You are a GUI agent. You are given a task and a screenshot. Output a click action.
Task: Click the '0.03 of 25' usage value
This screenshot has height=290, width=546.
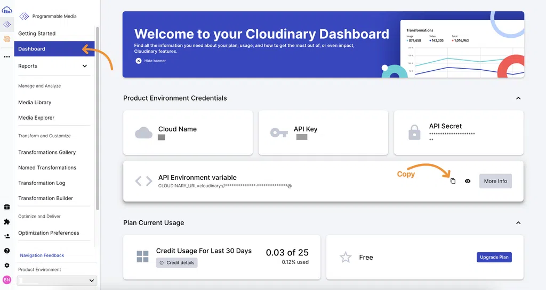click(x=287, y=253)
